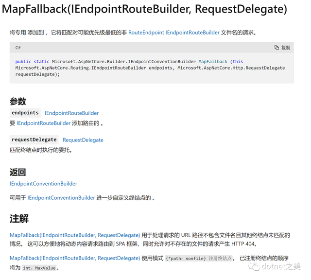Click the 复制 copy button label

(x=286, y=48)
